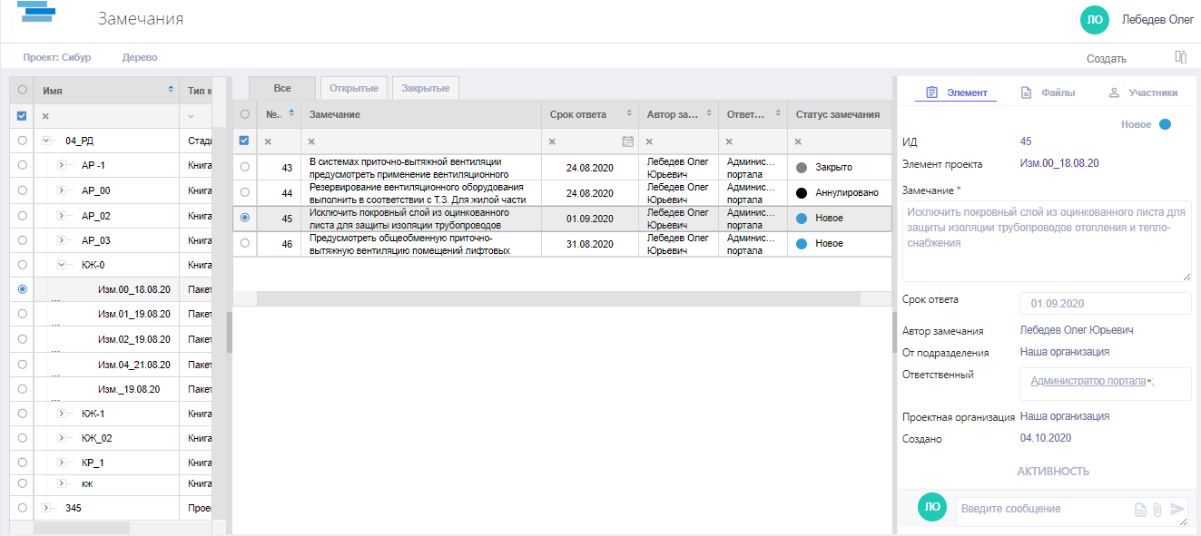Clear the Замечание column filter
This screenshot has width=1201, height=536.
pyautogui.click(x=311, y=141)
